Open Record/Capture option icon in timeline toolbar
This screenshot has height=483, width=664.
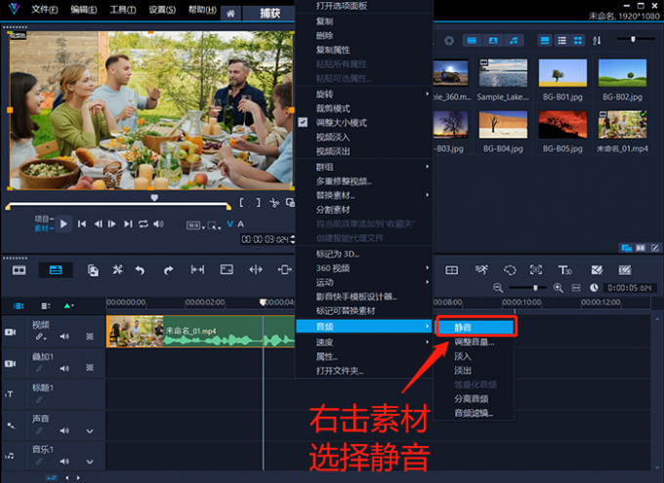(93, 270)
